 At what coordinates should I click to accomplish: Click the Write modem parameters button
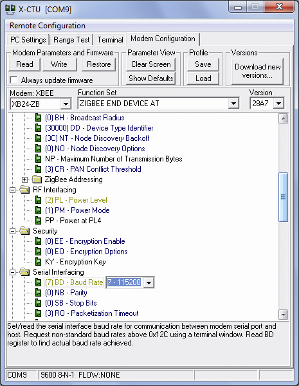pyautogui.click(x=59, y=64)
